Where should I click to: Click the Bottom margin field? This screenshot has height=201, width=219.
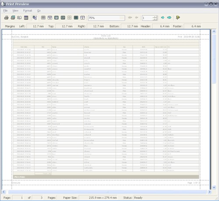click(130, 26)
